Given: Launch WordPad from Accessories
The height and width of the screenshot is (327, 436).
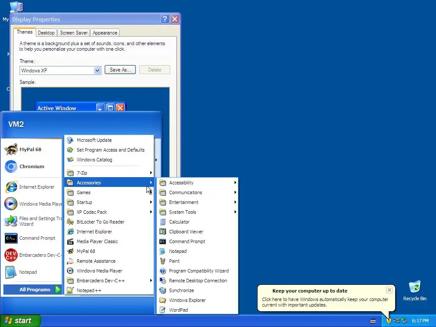Looking at the screenshot, I should click(197, 310).
